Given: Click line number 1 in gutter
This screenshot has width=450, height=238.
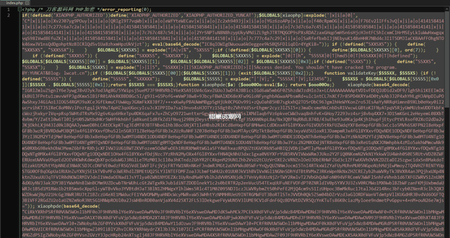Looking at the screenshot, I should [9, 9].
